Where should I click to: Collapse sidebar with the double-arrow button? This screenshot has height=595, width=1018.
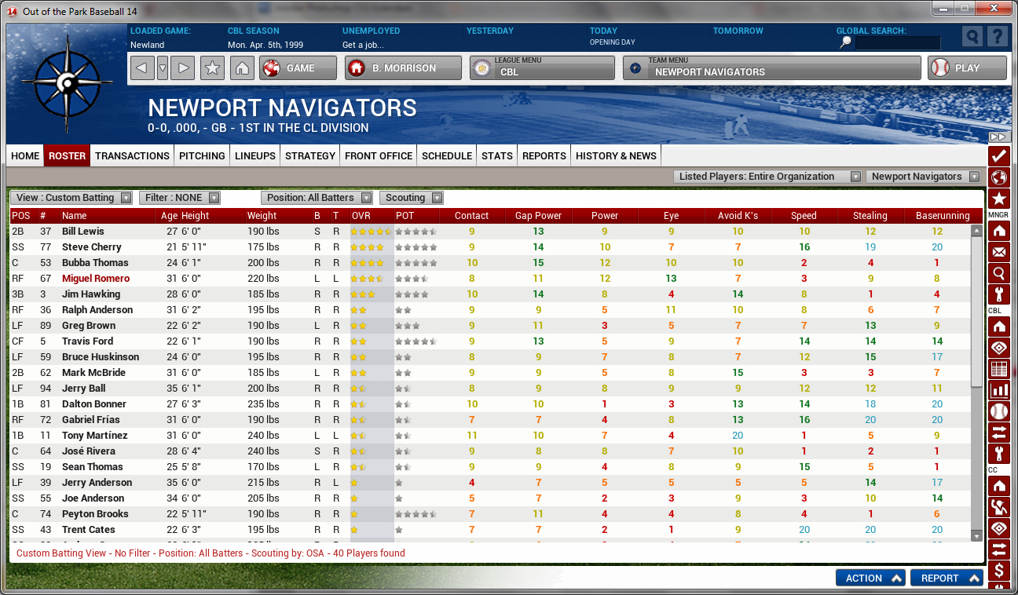pos(999,137)
